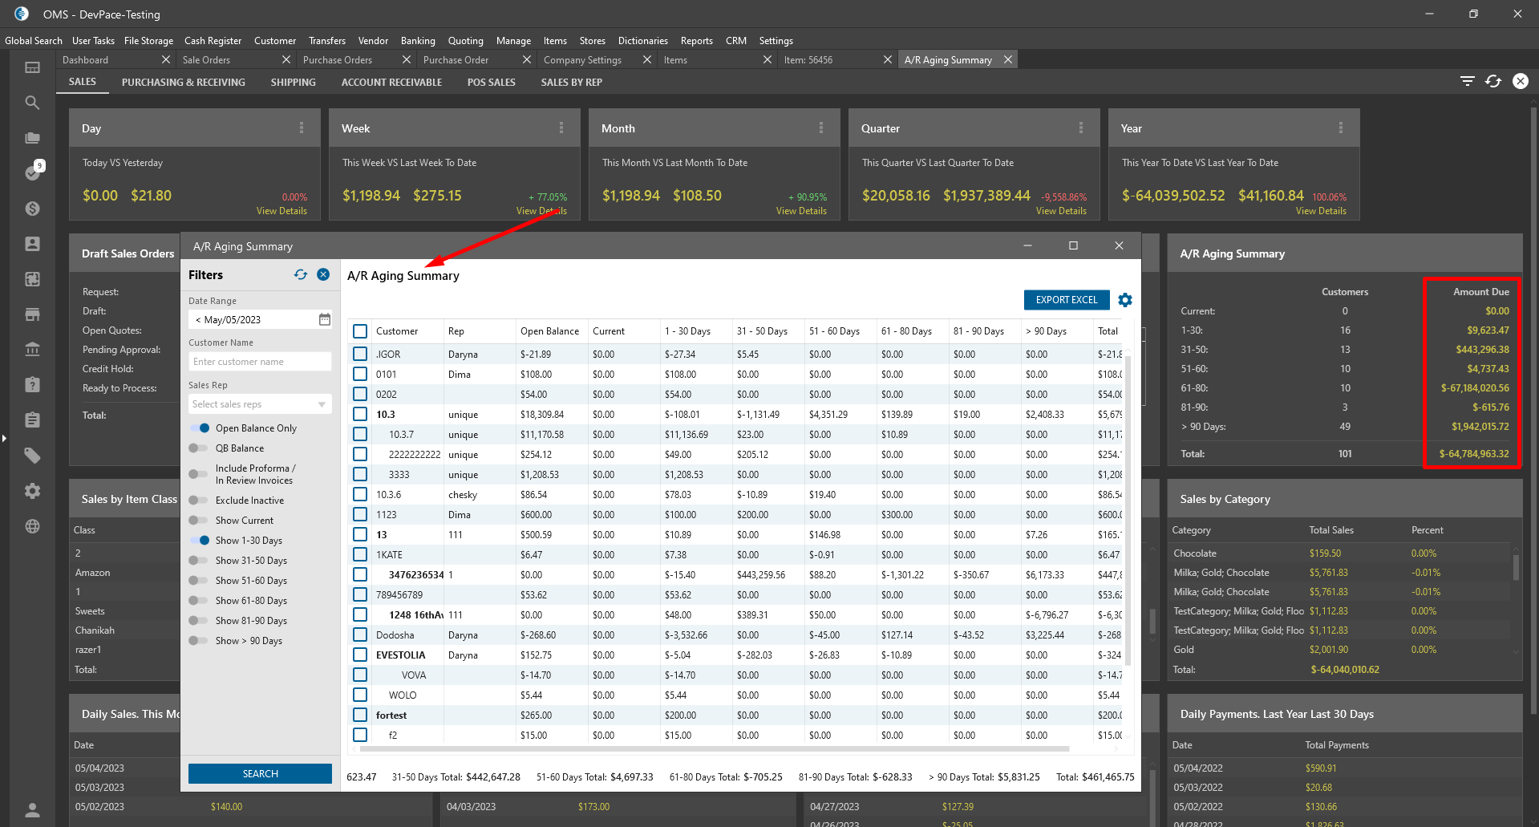1539x827 pixels.
Task: Switch to the Sale Orders document tab
Action: pos(206,60)
